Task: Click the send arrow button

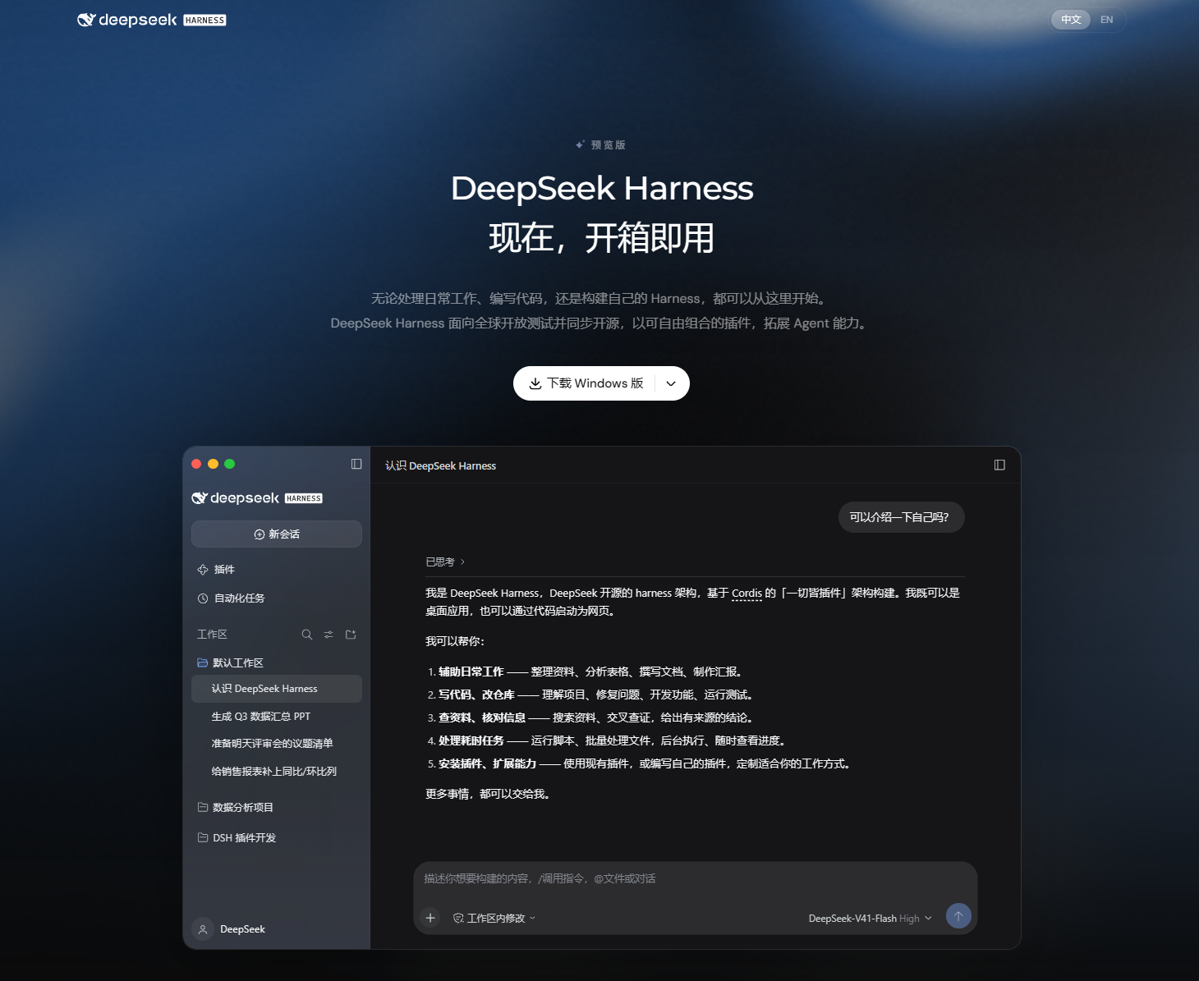Action: [x=958, y=916]
